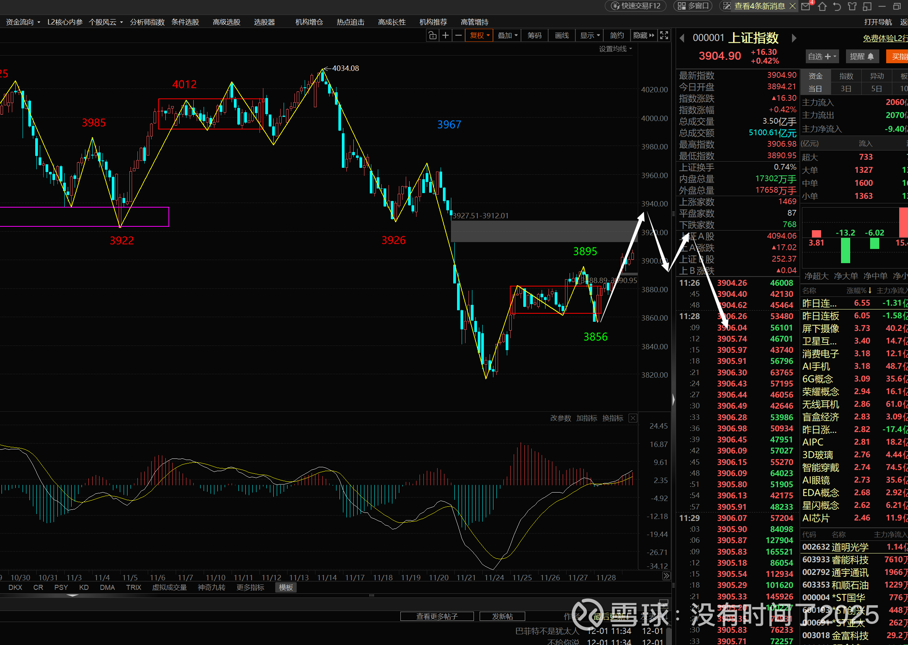The width and height of the screenshot is (908, 645).
Task: Toggle 简约 simple view mode
Action: tap(617, 35)
